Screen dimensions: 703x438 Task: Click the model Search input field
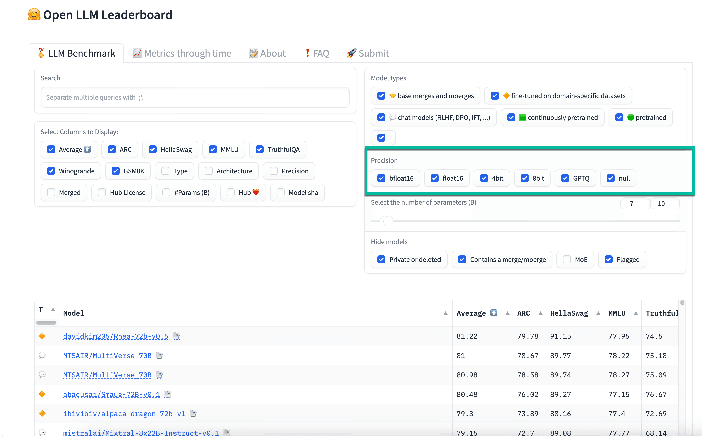(195, 97)
